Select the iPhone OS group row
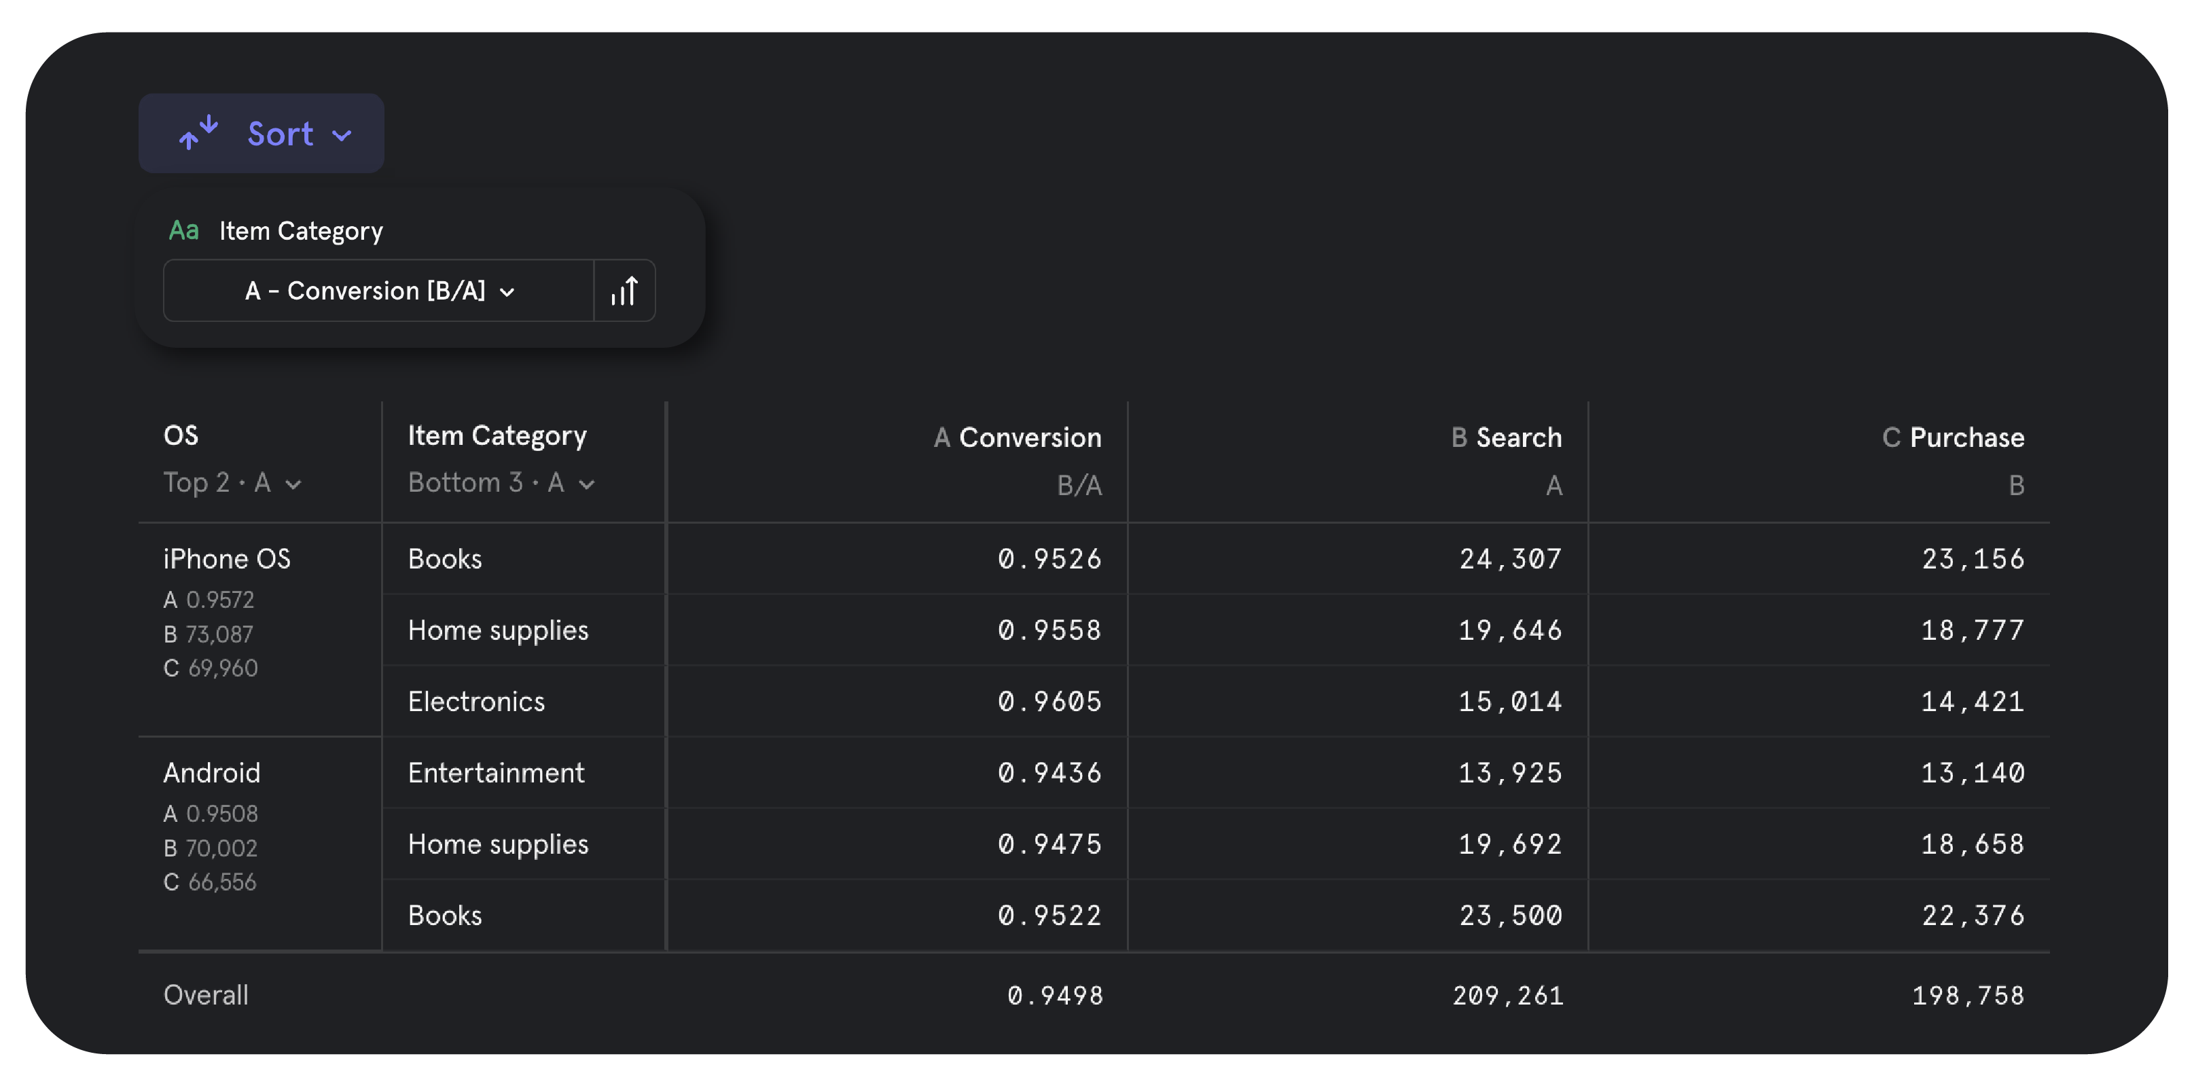2194x1084 pixels. (x=227, y=558)
